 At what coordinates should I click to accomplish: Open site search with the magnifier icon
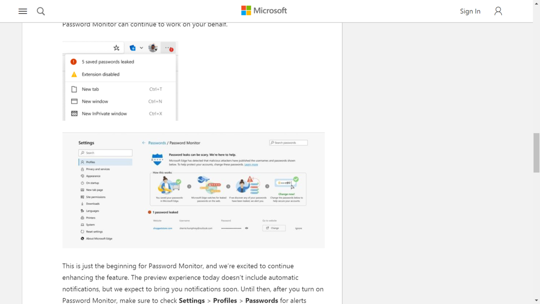41,11
